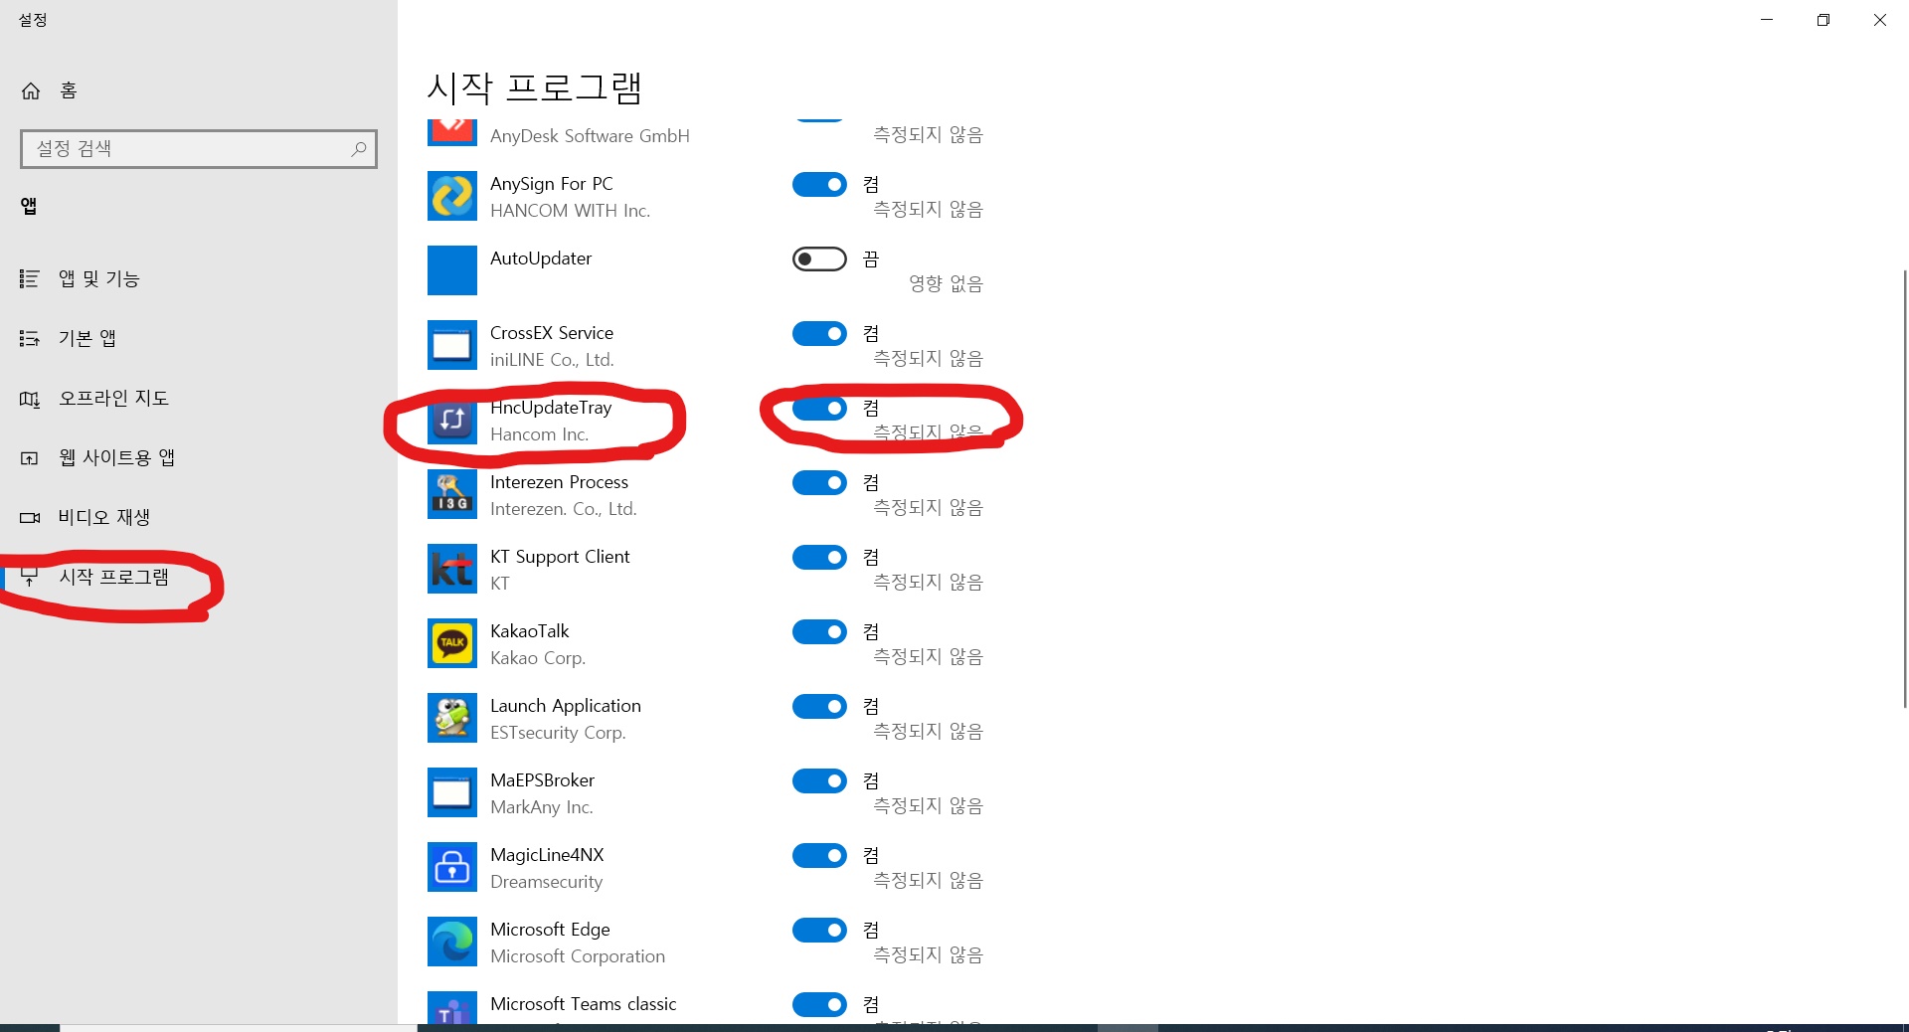Click the 'iniLINE Co., Ltd.' publisher text

(552, 360)
